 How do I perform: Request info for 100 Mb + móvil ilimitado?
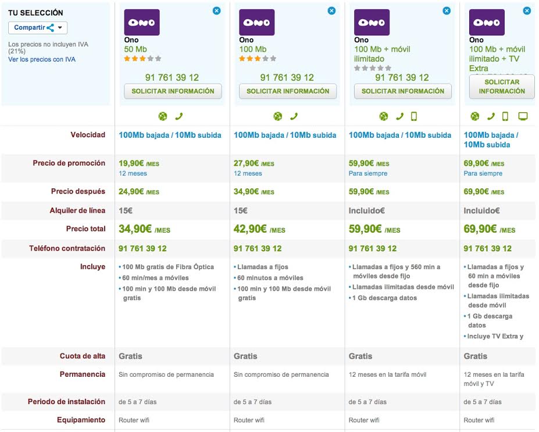click(403, 91)
